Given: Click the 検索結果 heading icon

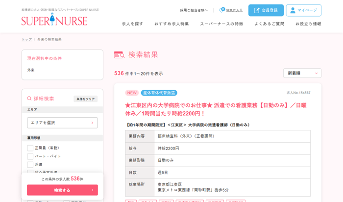Looking at the screenshot, I should coord(119,55).
